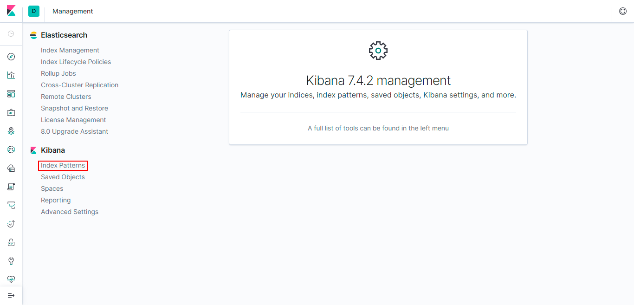Open Infrastructure icon in sidebar
The image size is (634, 305).
click(11, 168)
